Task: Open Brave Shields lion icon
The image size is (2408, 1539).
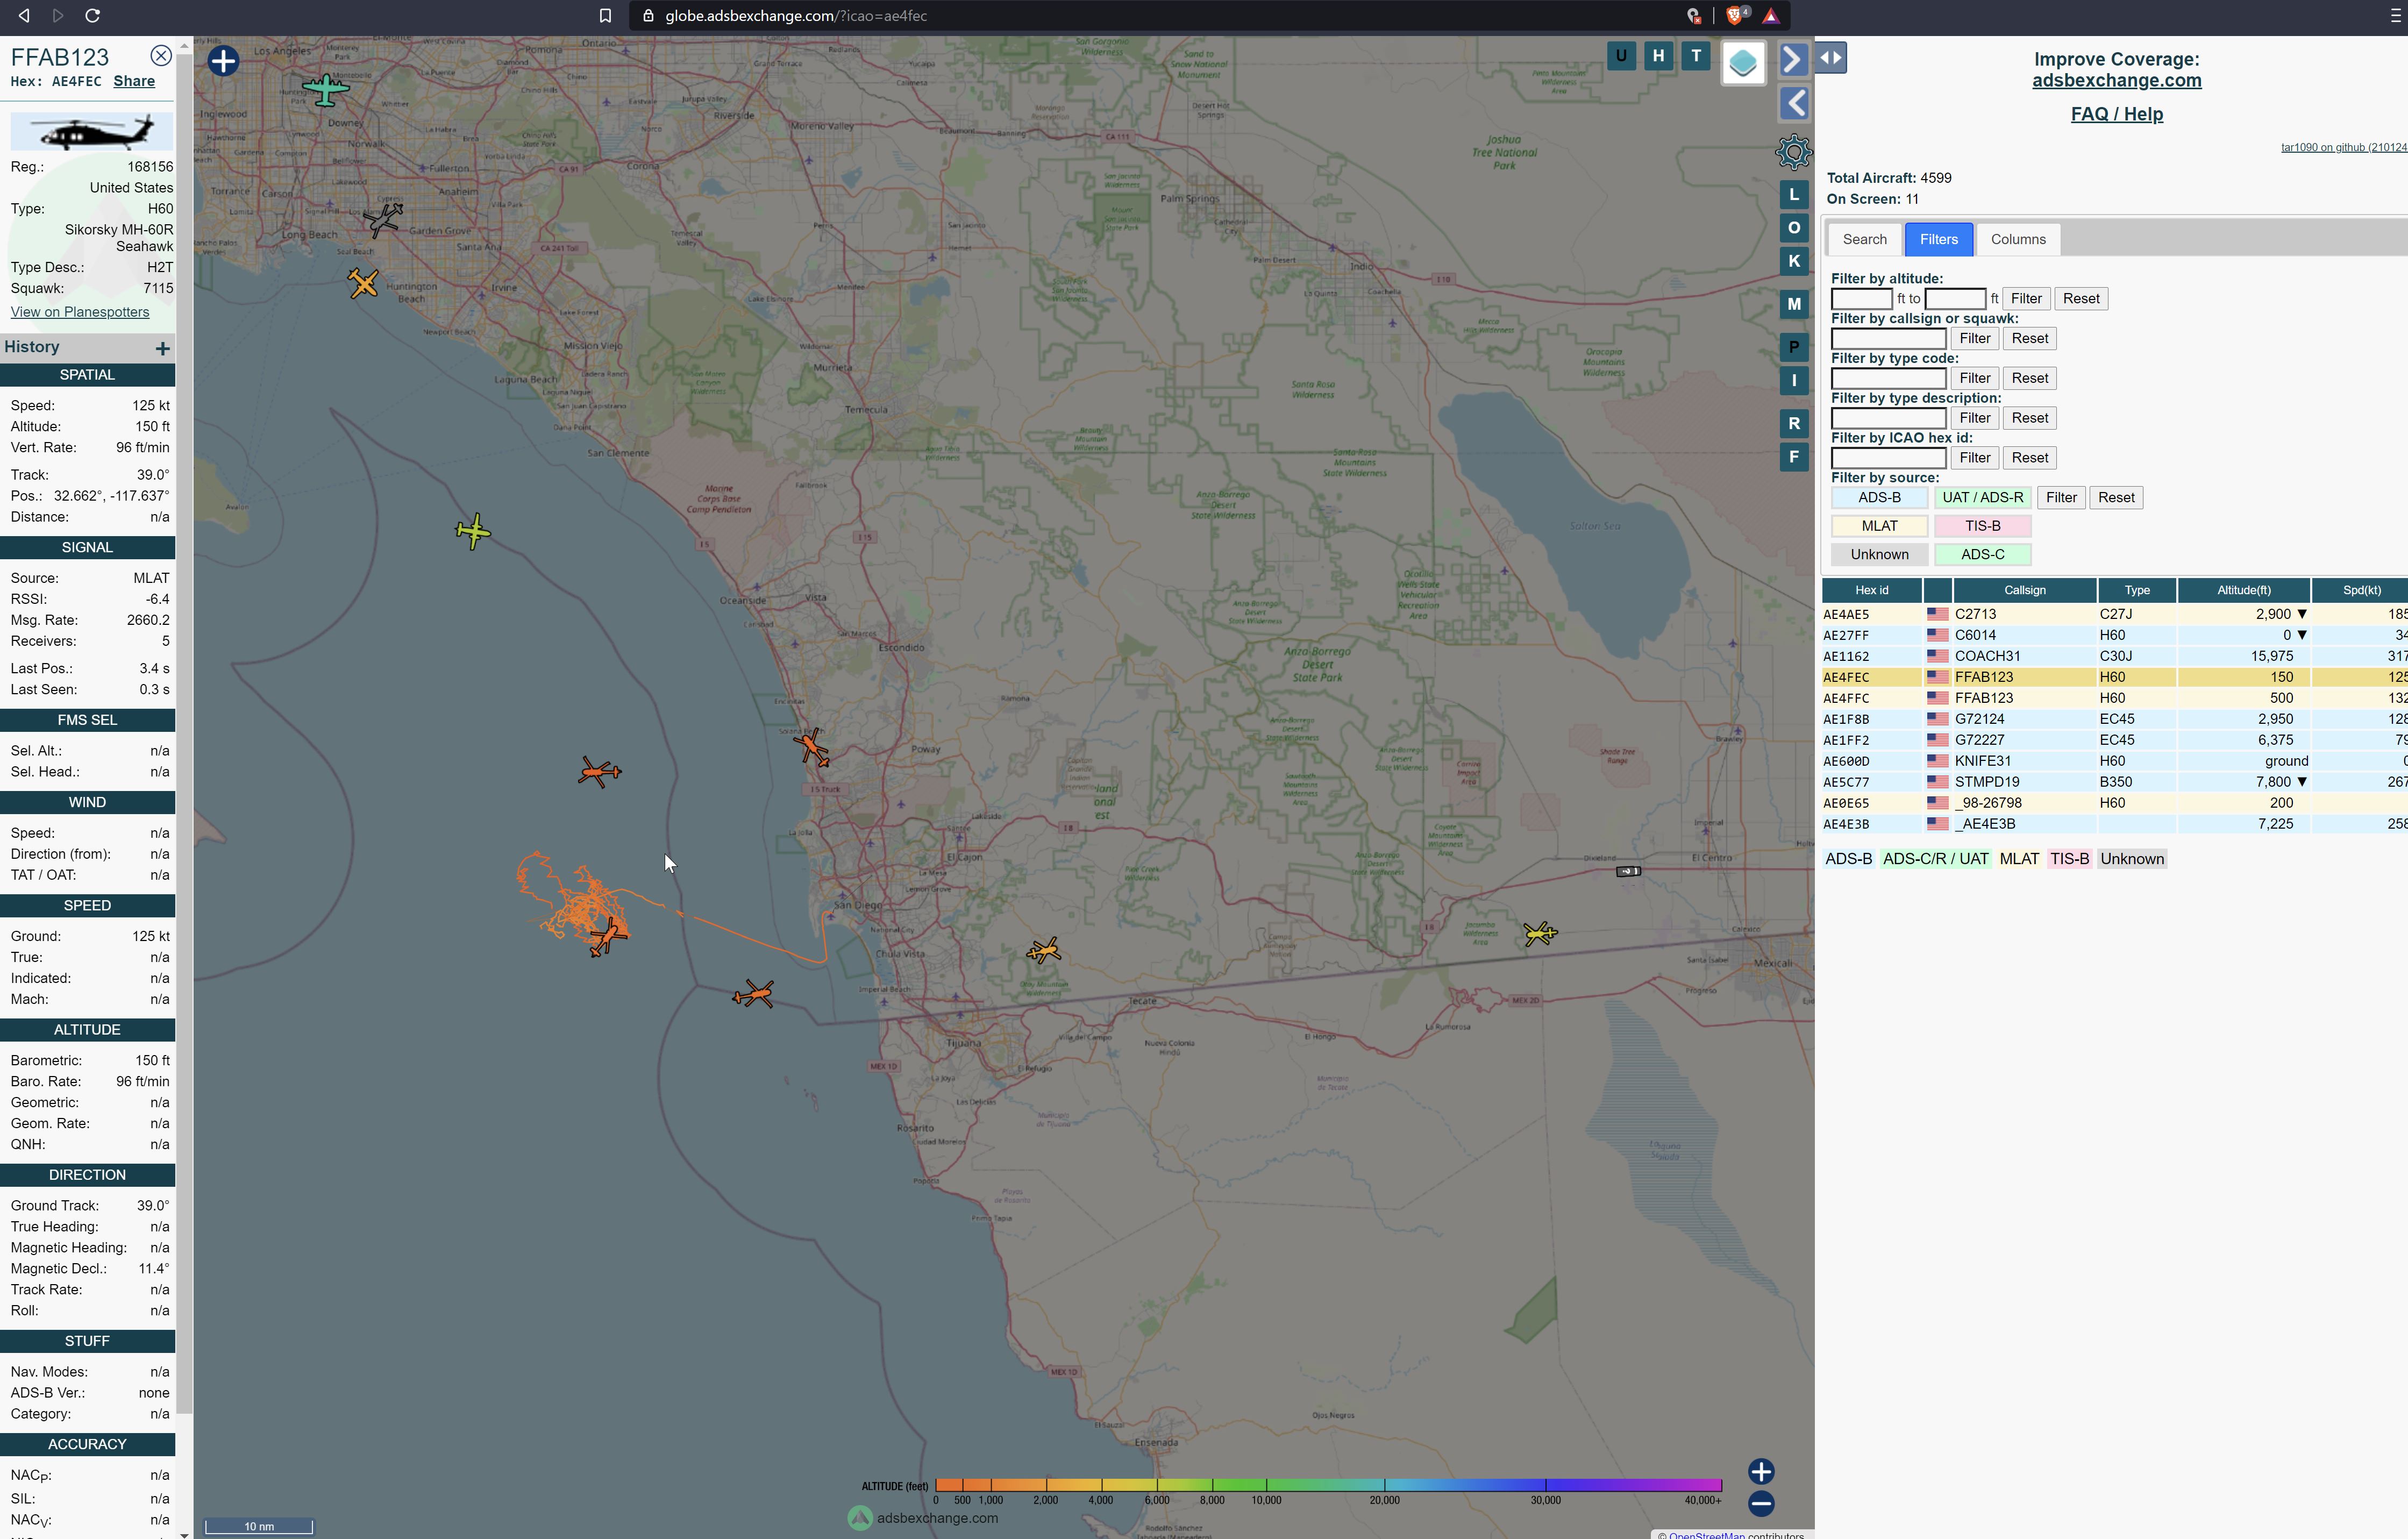Action: 1735,16
